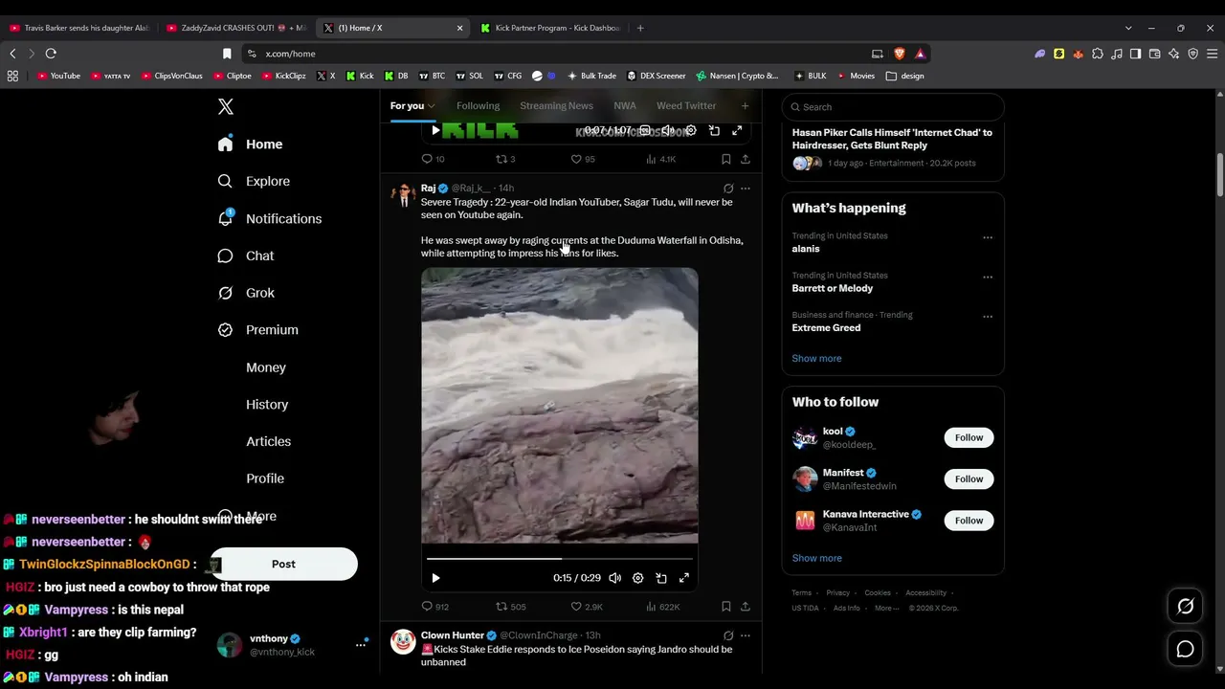Seek along the waterfall video progress bar
Image resolution: width=1225 pixels, height=689 pixels.
(560, 558)
